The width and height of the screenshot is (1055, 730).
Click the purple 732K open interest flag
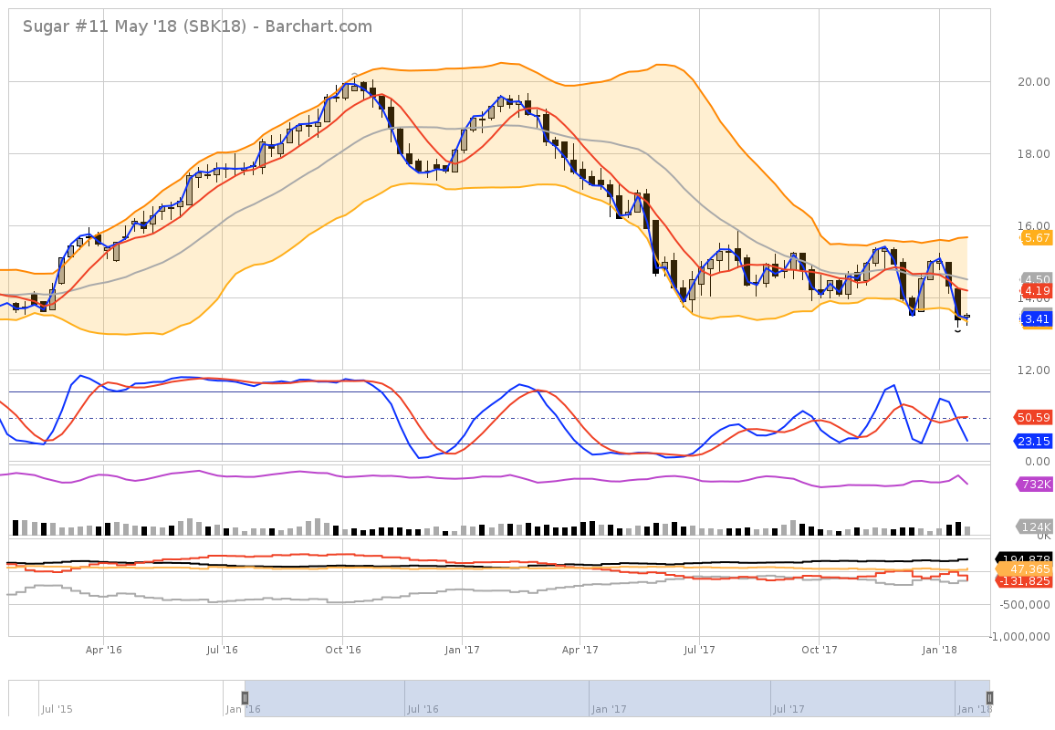1034,485
